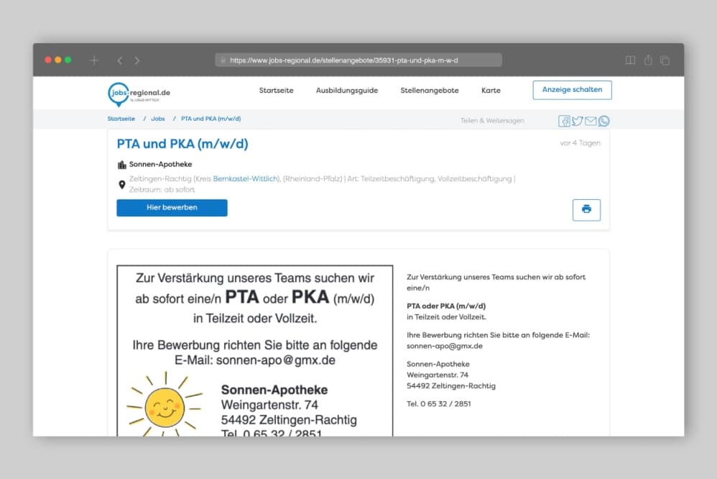Go to Startseite in the breadcrumb
The width and height of the screenshot is (717, 479).
(121, 119)
